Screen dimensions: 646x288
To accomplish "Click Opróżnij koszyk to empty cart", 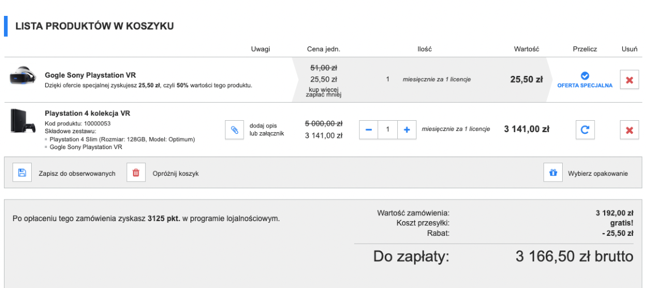I will click(176, 173).
